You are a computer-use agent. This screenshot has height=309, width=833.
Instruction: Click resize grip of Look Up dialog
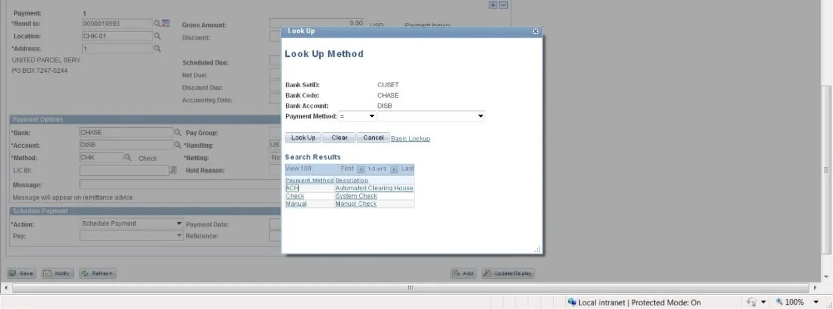click(x=537, y=250)
